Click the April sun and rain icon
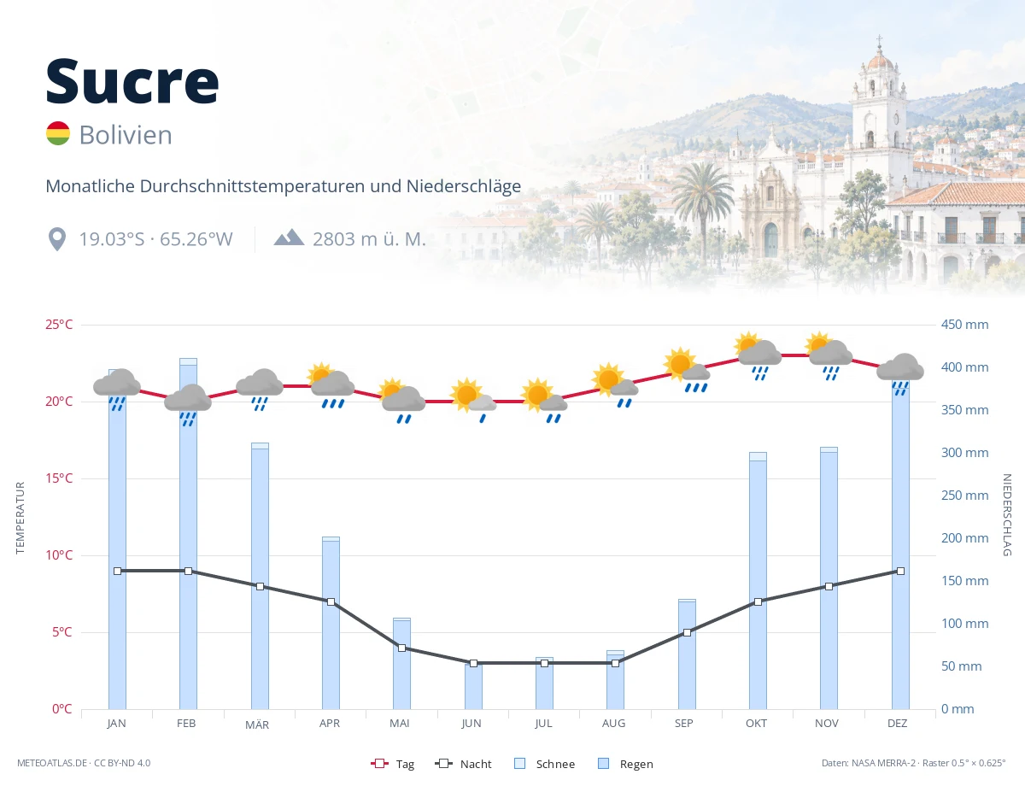This screenshot has width=1025, height=786. click(x=331, y=385)
